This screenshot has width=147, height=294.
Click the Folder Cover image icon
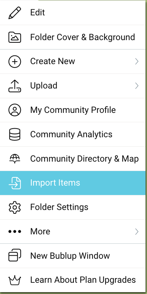[x=15, y=37]
